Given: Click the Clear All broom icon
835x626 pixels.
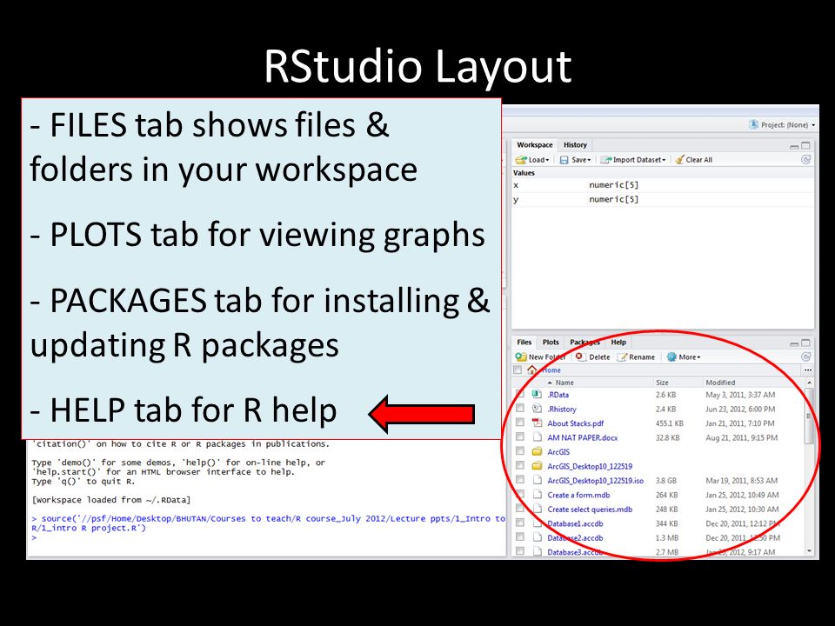Looking at the screenshot, I should coord(679,160).
